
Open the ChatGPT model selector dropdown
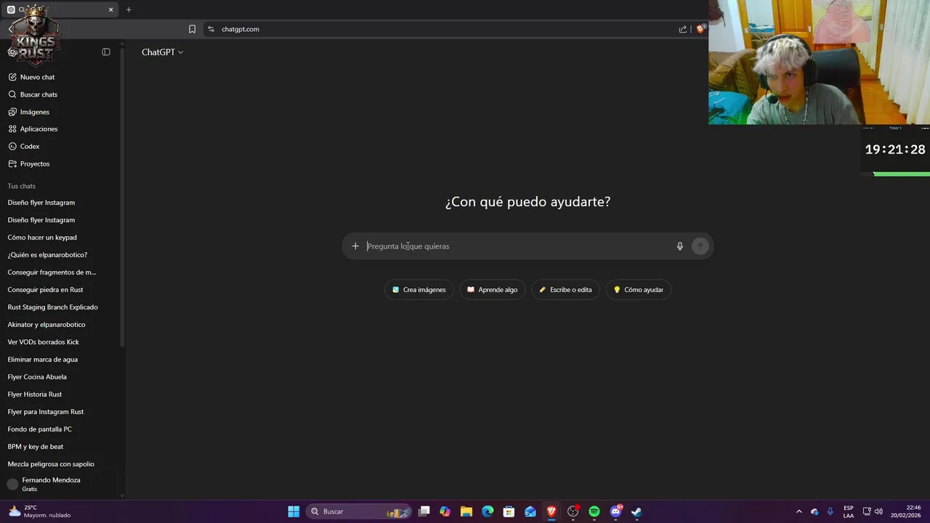162,52
